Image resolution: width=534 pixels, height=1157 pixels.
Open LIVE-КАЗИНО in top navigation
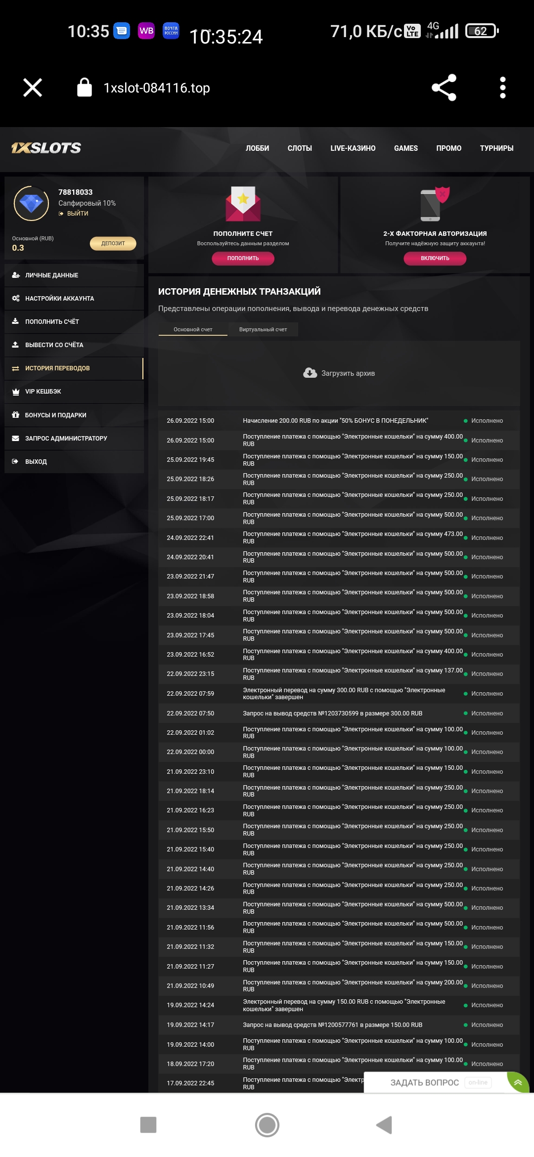353,148
